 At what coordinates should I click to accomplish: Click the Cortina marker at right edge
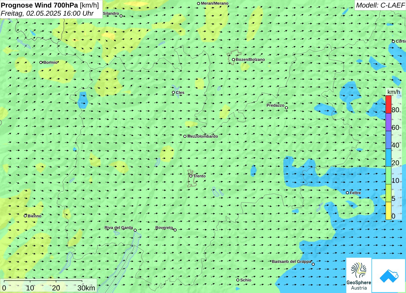393,41
